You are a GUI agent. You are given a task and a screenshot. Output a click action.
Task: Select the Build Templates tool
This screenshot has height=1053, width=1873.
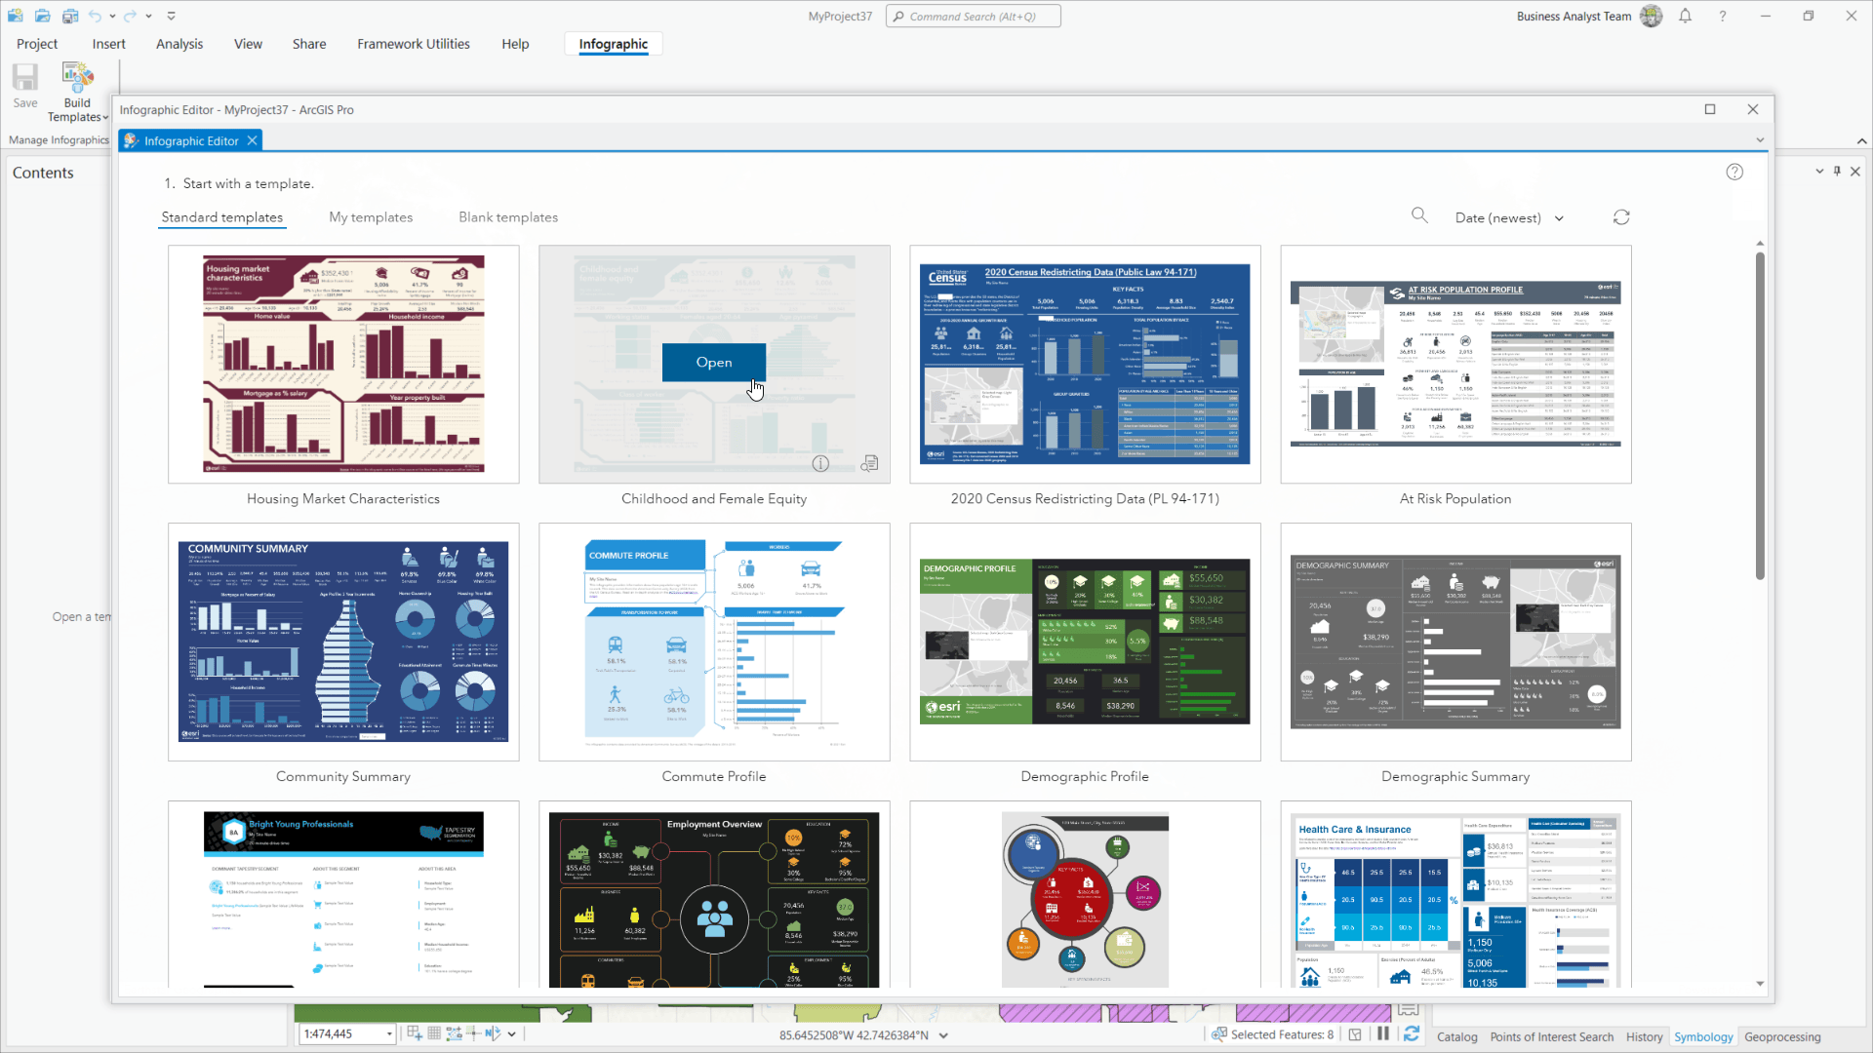[x=78, y=88]
